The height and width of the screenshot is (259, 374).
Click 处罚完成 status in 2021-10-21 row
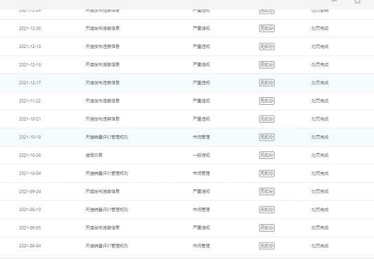[320, 119]
